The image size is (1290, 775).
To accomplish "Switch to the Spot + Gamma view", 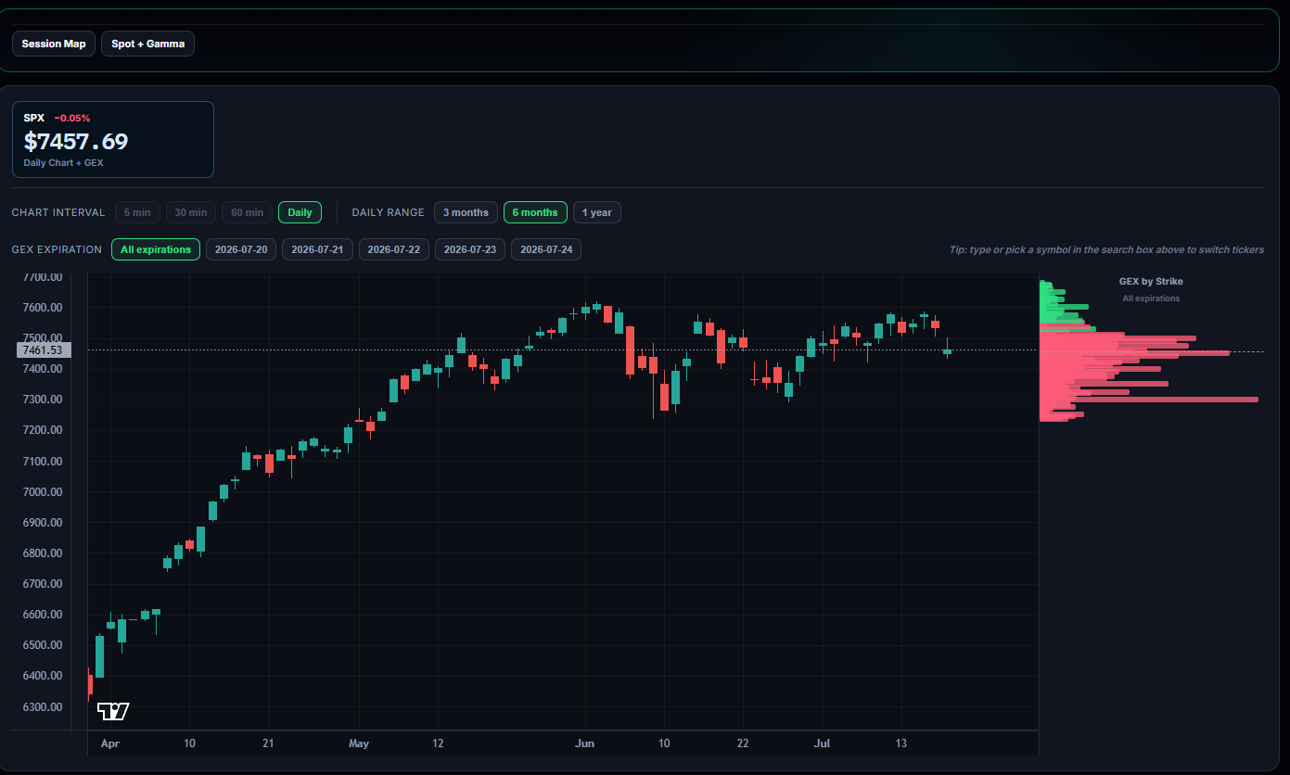I will point(147,44).
